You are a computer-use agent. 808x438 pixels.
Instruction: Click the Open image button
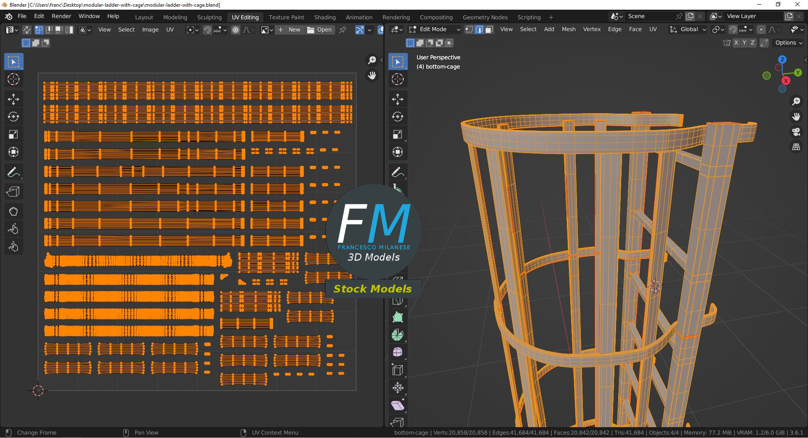click(x=320, y=30)
